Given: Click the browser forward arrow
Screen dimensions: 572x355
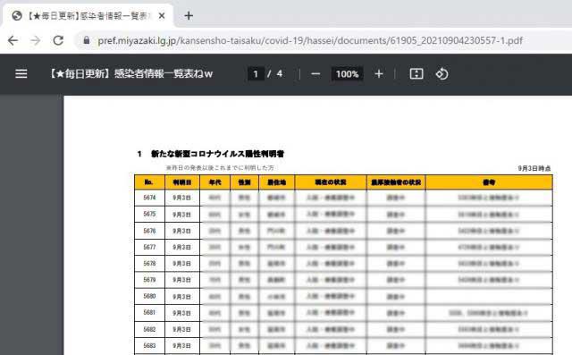Looking at the screenshot, I should point(36,40).
